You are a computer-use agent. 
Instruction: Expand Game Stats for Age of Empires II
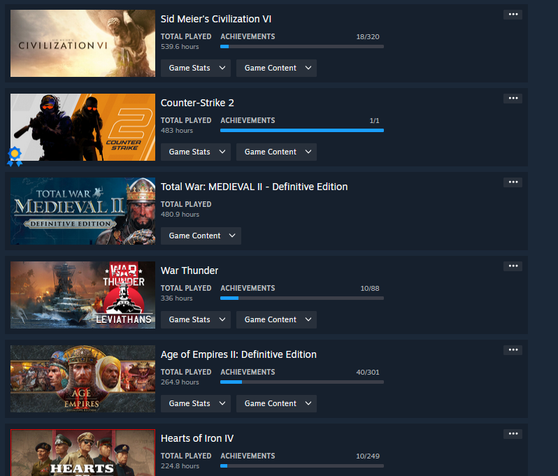196,404
